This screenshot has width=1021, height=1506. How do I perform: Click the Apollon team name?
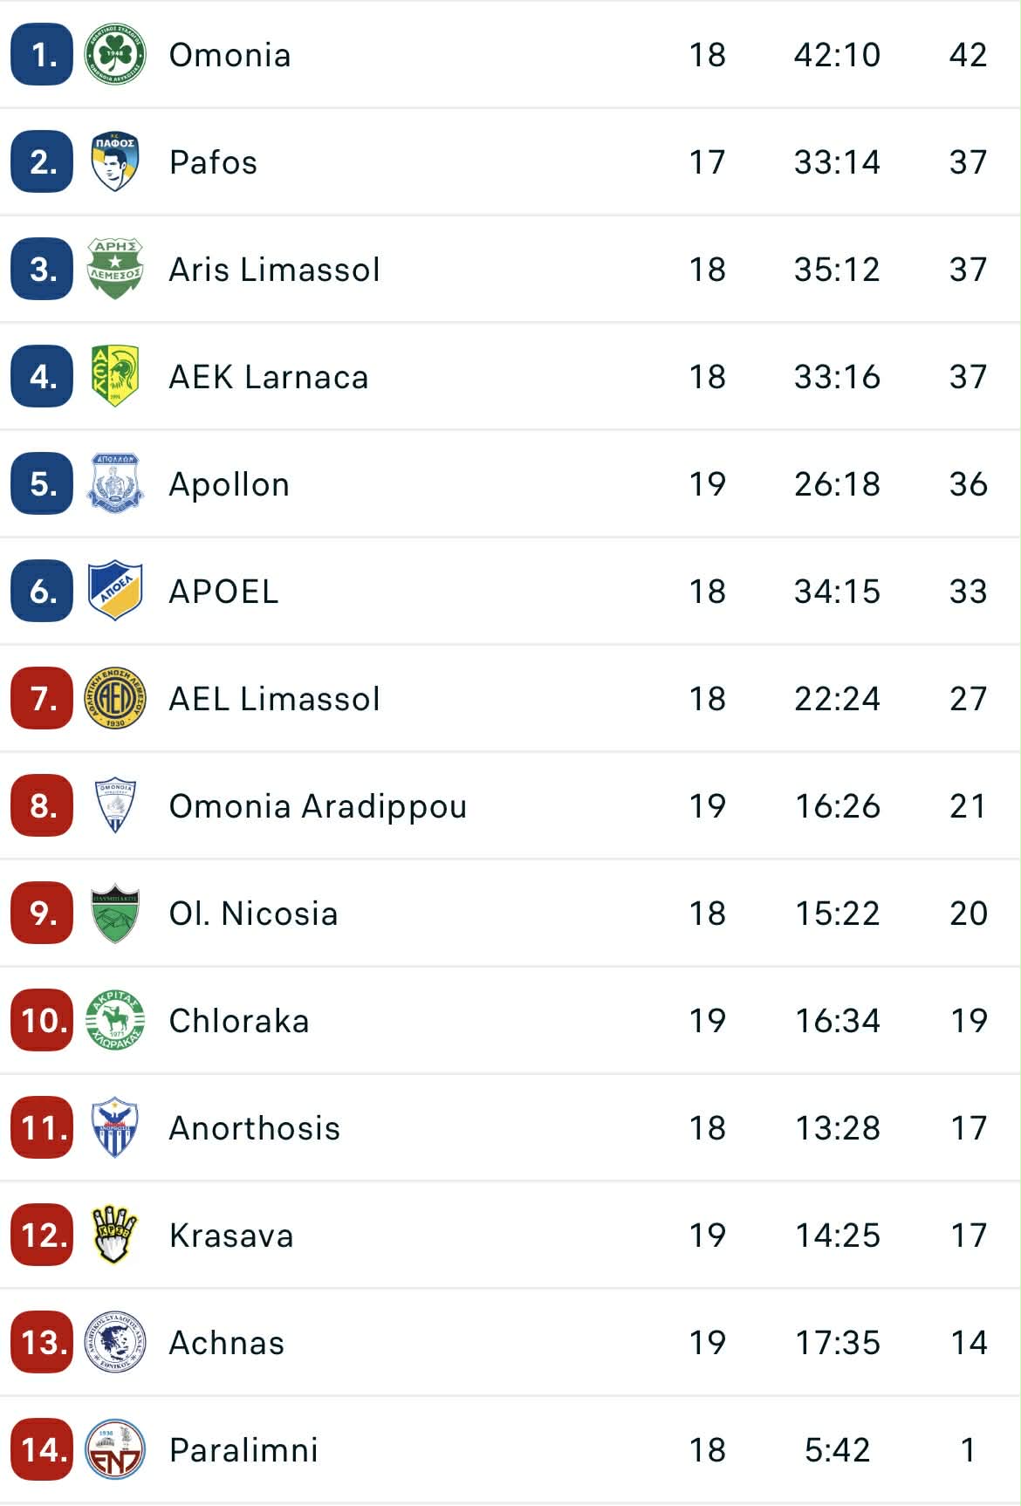(229, 484)
